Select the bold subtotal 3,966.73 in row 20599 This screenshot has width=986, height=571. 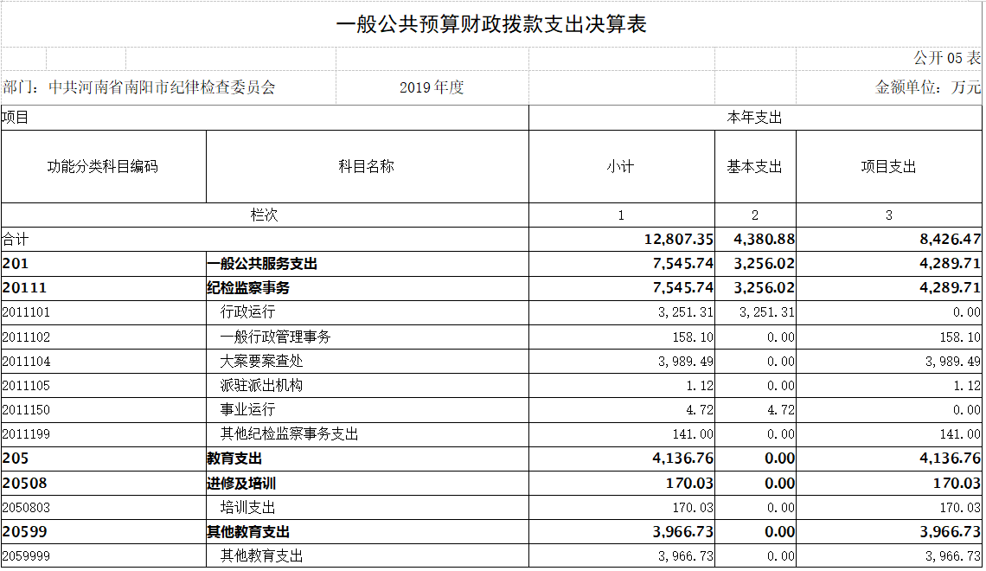(683, 532)
